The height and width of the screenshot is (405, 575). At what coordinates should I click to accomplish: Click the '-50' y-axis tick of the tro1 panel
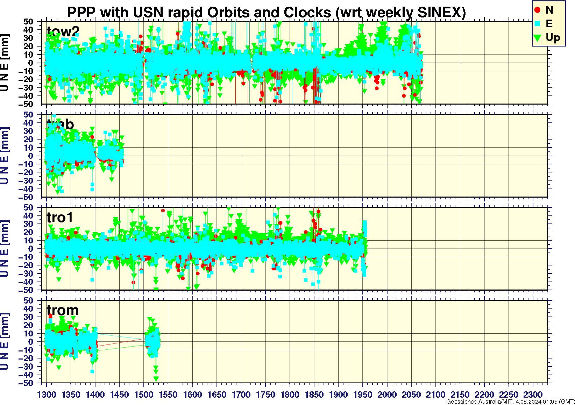pyautogui.click(x=26, y=290)
